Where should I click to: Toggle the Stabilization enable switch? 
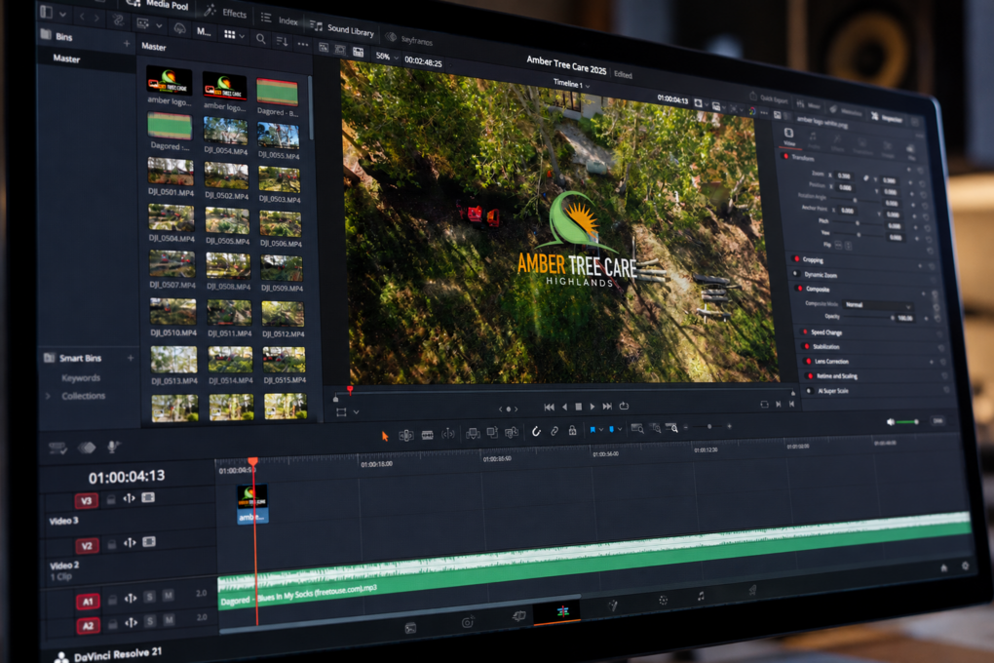[806, 346]
